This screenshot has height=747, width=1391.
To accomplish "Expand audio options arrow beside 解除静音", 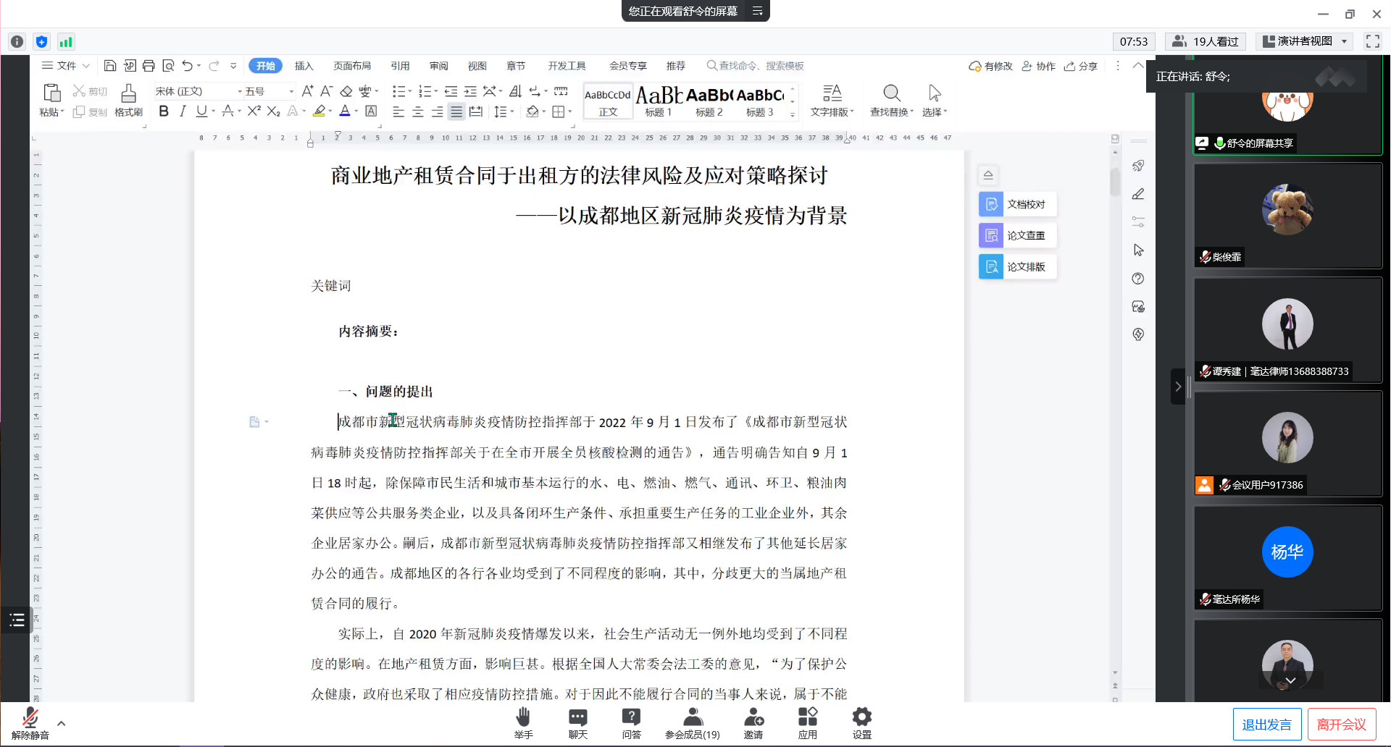I will (x=62, y=723).
